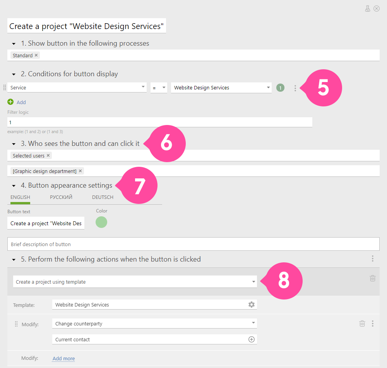Click the Add more modify link

pyautogui.click(x=64, y=358)
